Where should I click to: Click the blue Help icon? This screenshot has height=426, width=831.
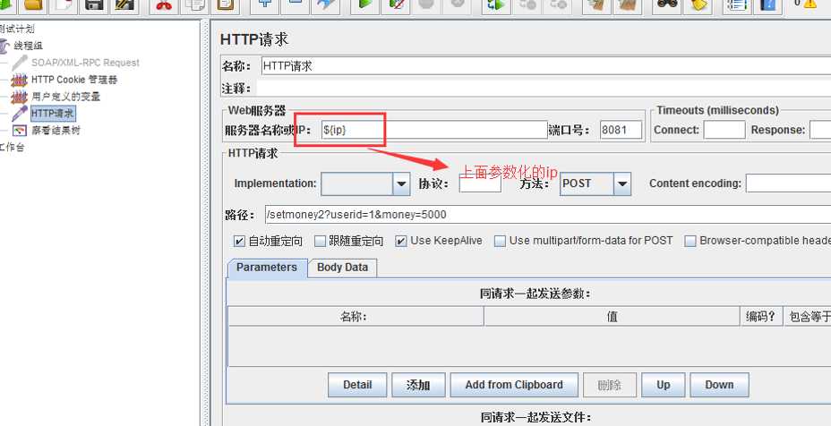coord(767,4)
